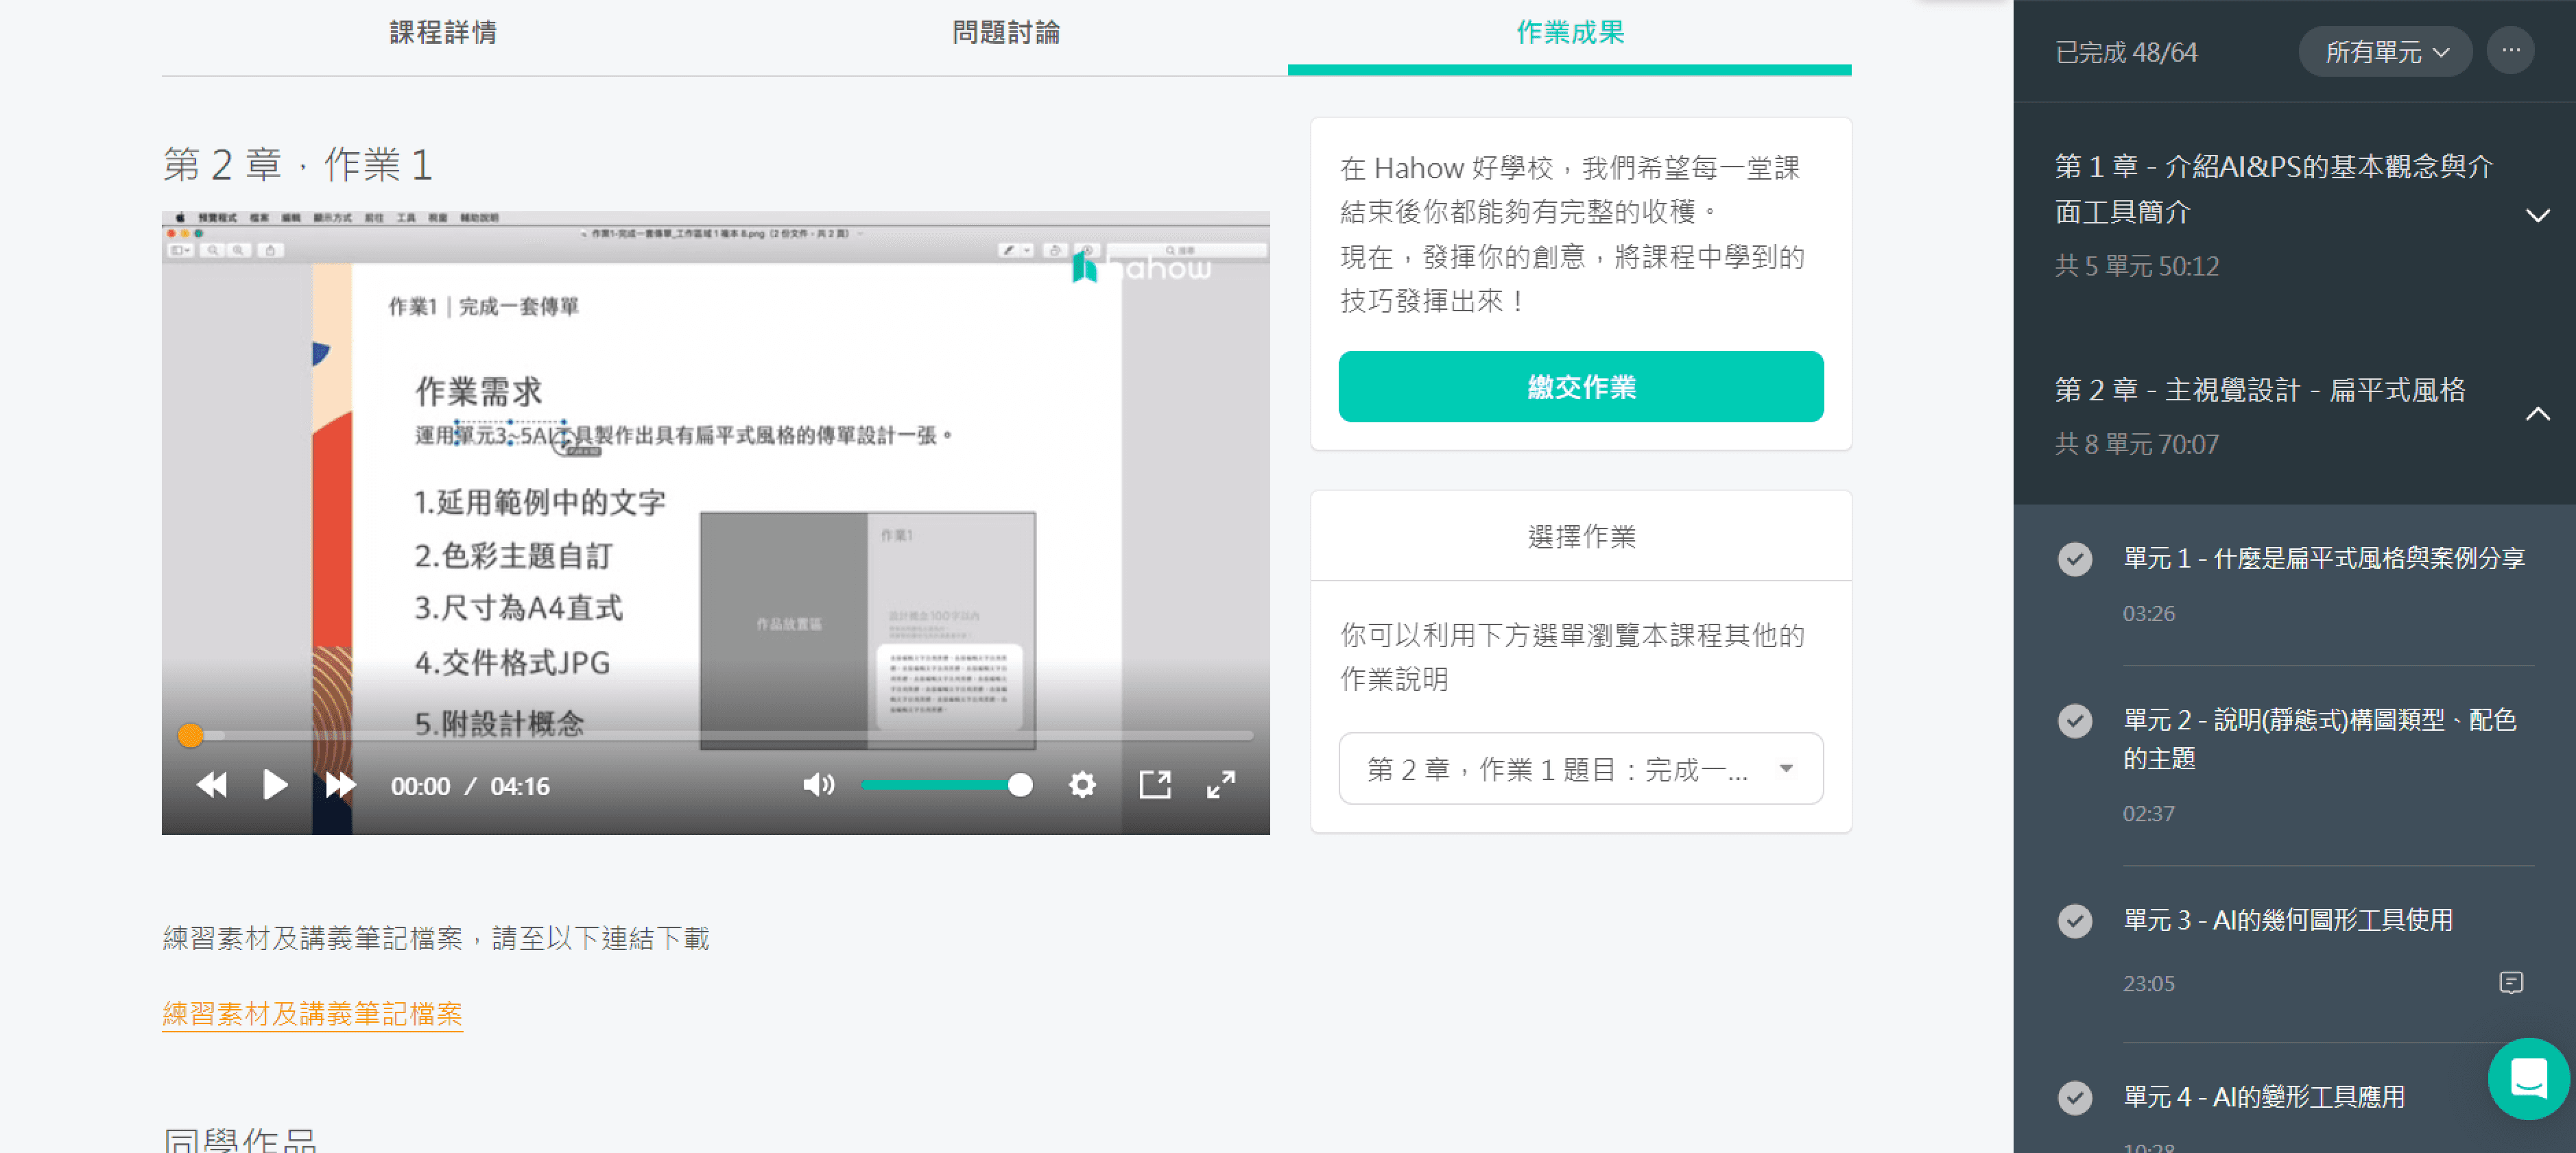Open the 選擇作業 assignment dropdown
Image resolution: width=2576 pixels, height=1153 pixels.
(x=1580, y=768)
